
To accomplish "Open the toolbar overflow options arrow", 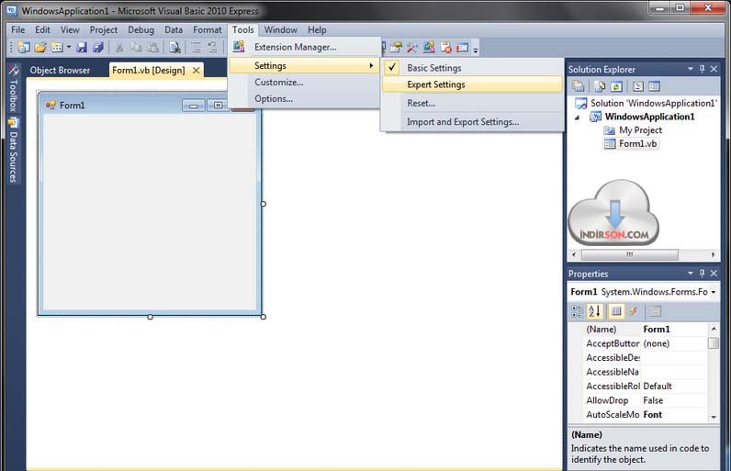I will point(476,49).
